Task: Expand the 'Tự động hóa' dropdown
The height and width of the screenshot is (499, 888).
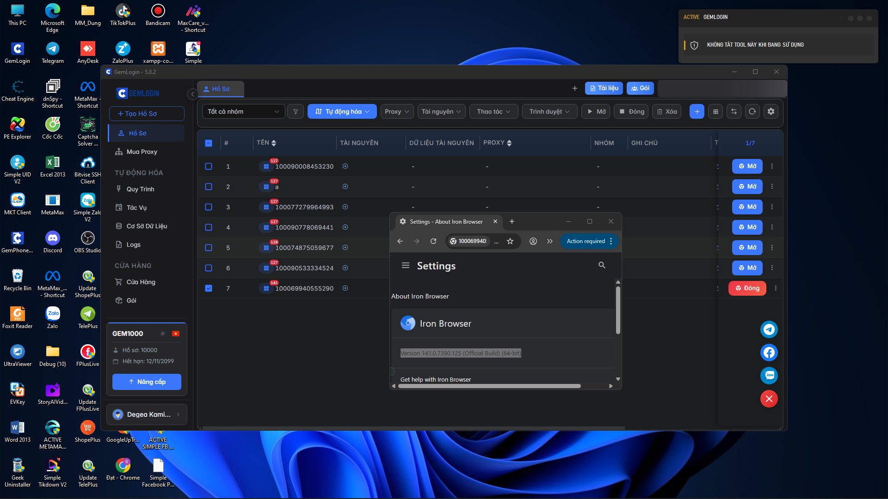Action: coord(342,111)
